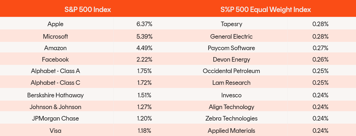Select JPMorgan Chase row name
This screenshot has height=136, width=356.
point(55,118)
